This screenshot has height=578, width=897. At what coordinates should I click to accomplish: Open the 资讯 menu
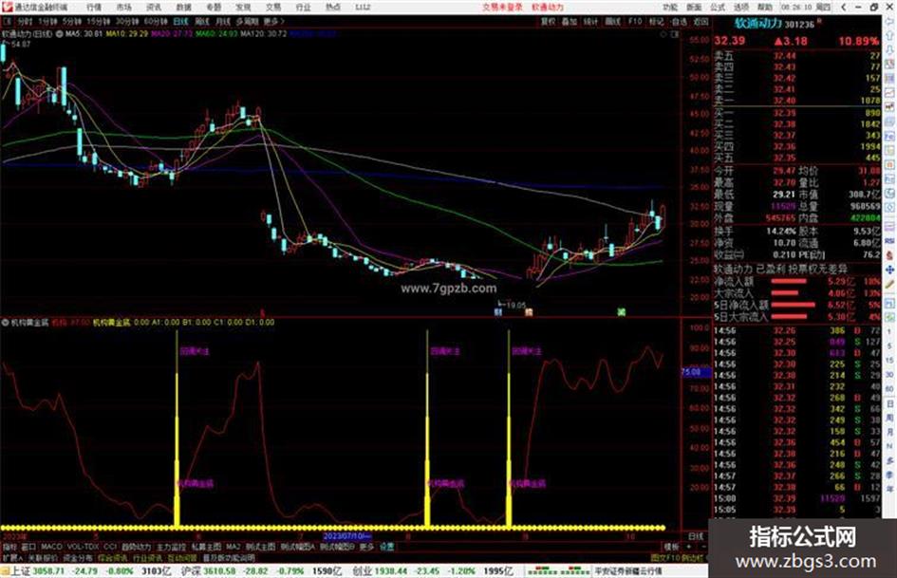coord(154,8)
